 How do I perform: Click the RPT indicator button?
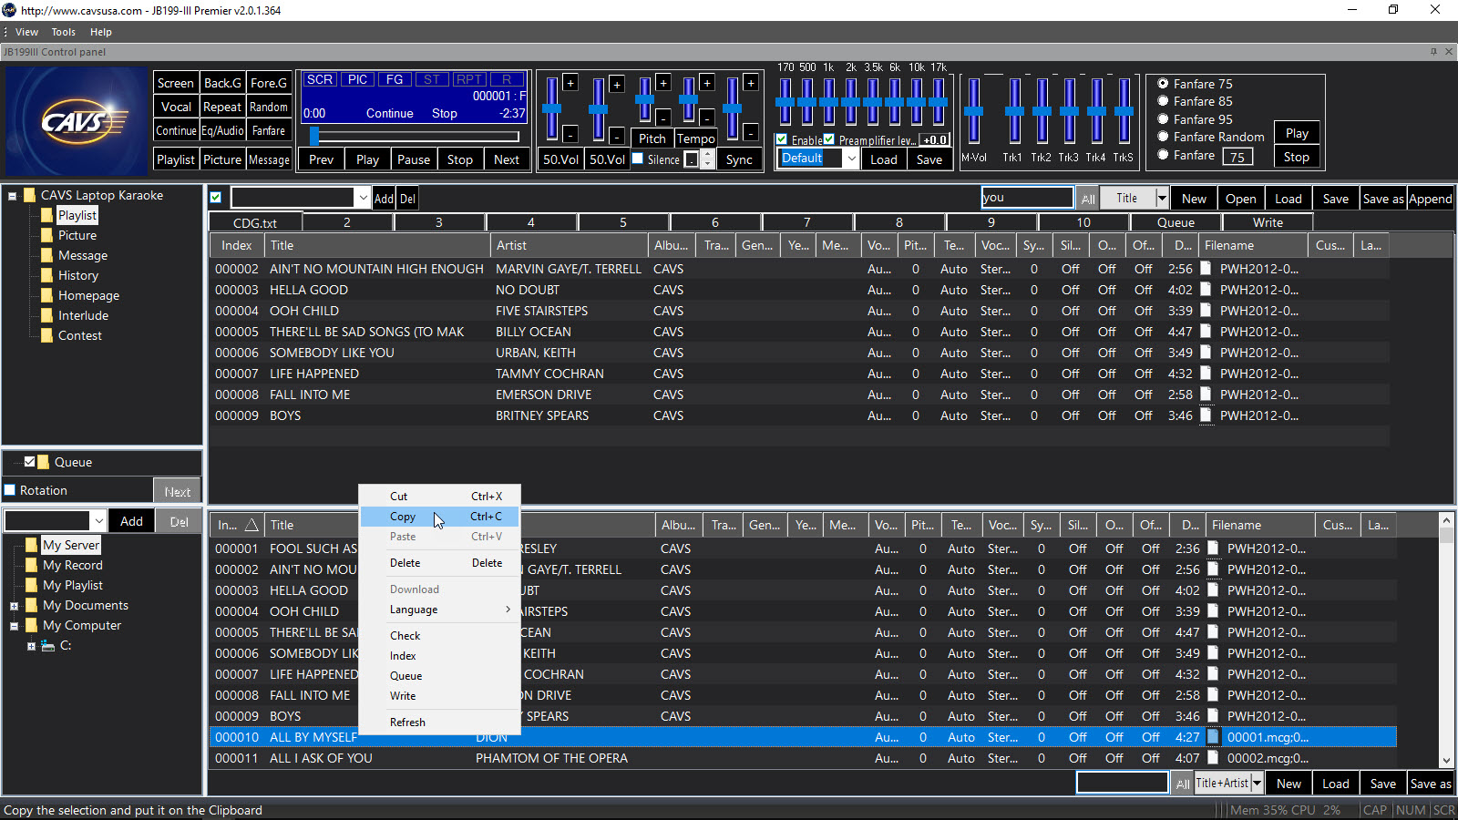pyautogui.click(x=469, y=80)
